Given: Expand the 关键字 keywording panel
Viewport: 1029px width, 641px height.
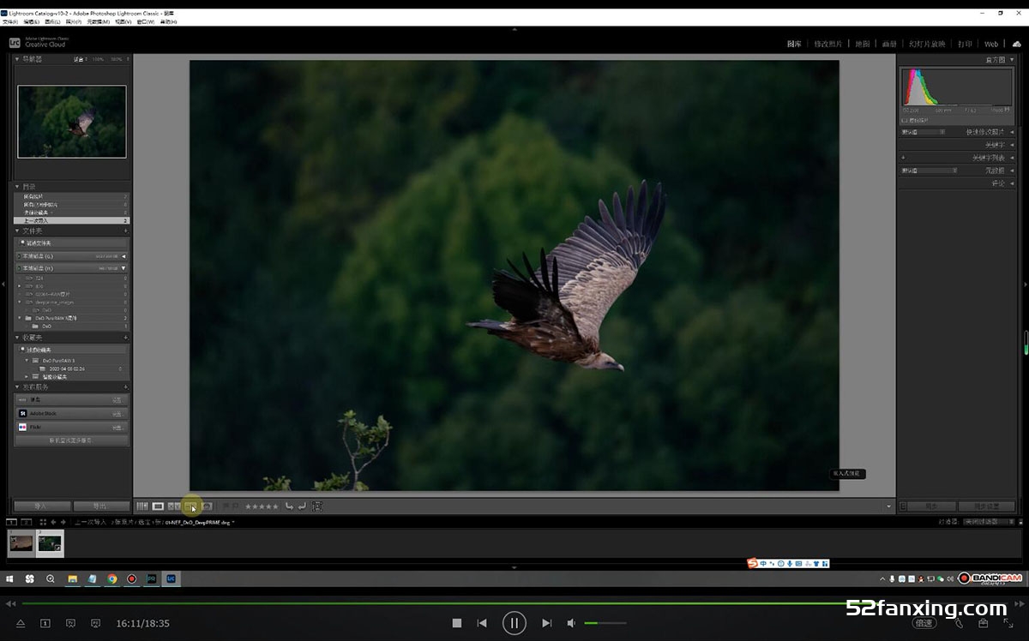Looking at the screenshot, I should 1012,145.
